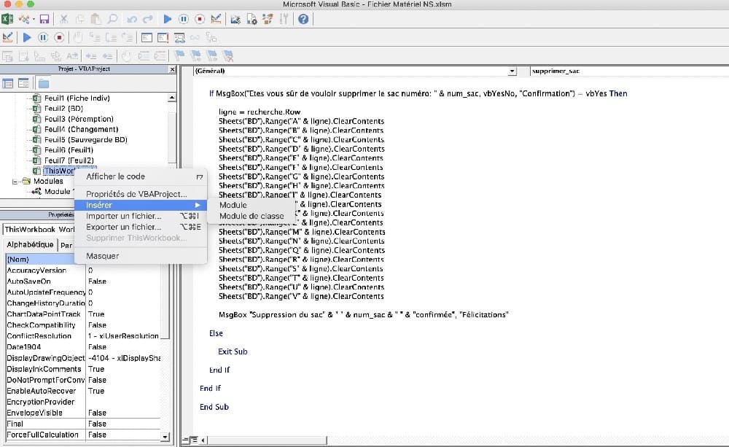Run the macro with the play button
The width and height of the screenshot is (729, 447).
(x=167, y=19)
